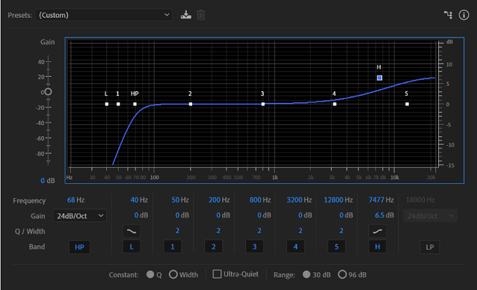This screenshot has height=290, width=477.
Task: Enable the Ultra-Quiet checkbox
Action: pyautogui.click(x=217, y=274)
